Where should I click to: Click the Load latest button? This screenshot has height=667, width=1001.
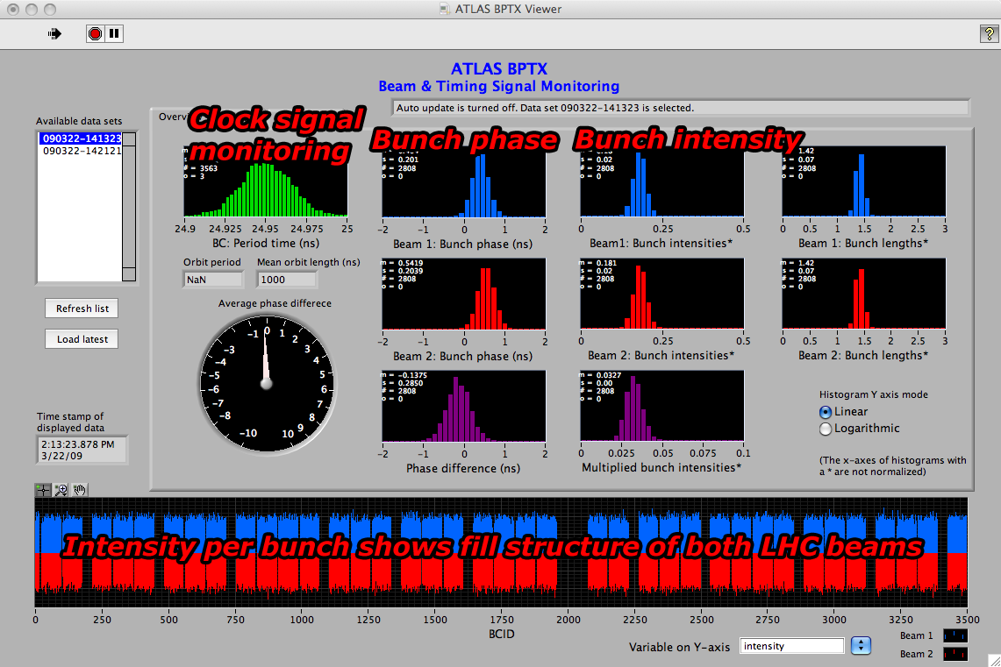82,339
